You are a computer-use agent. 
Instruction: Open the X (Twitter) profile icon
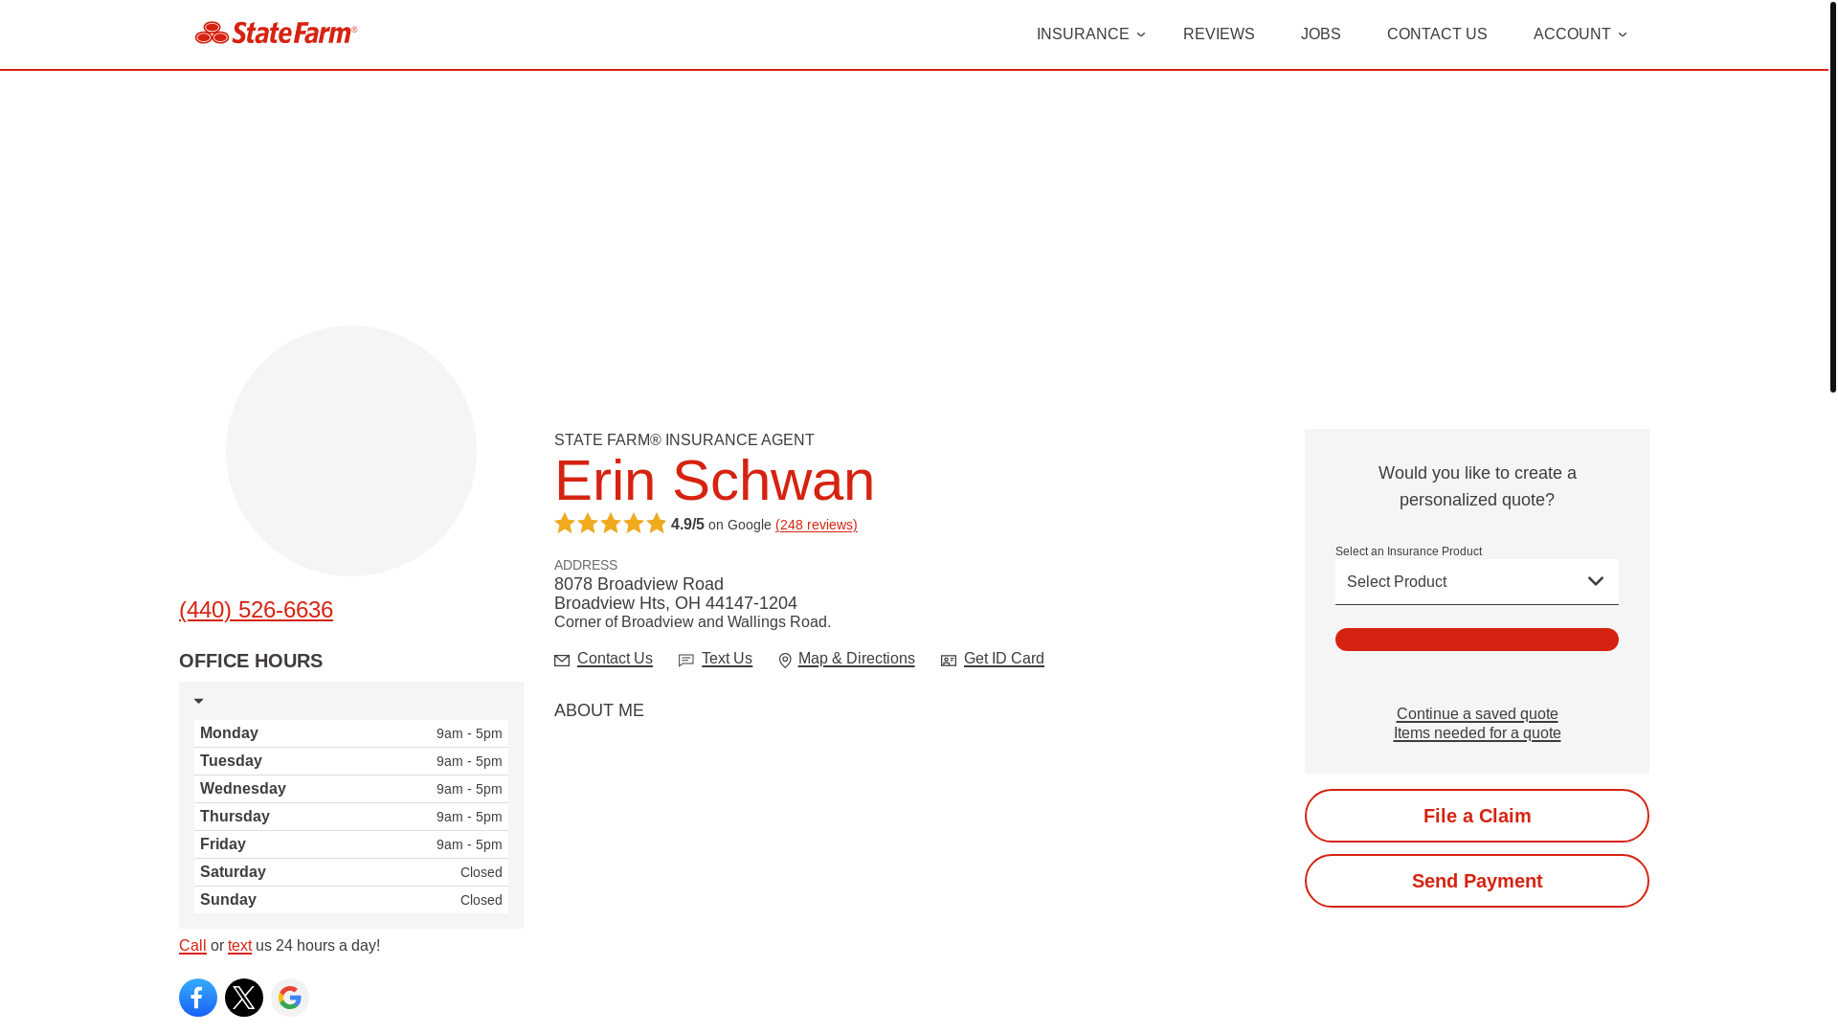[244, 998]
